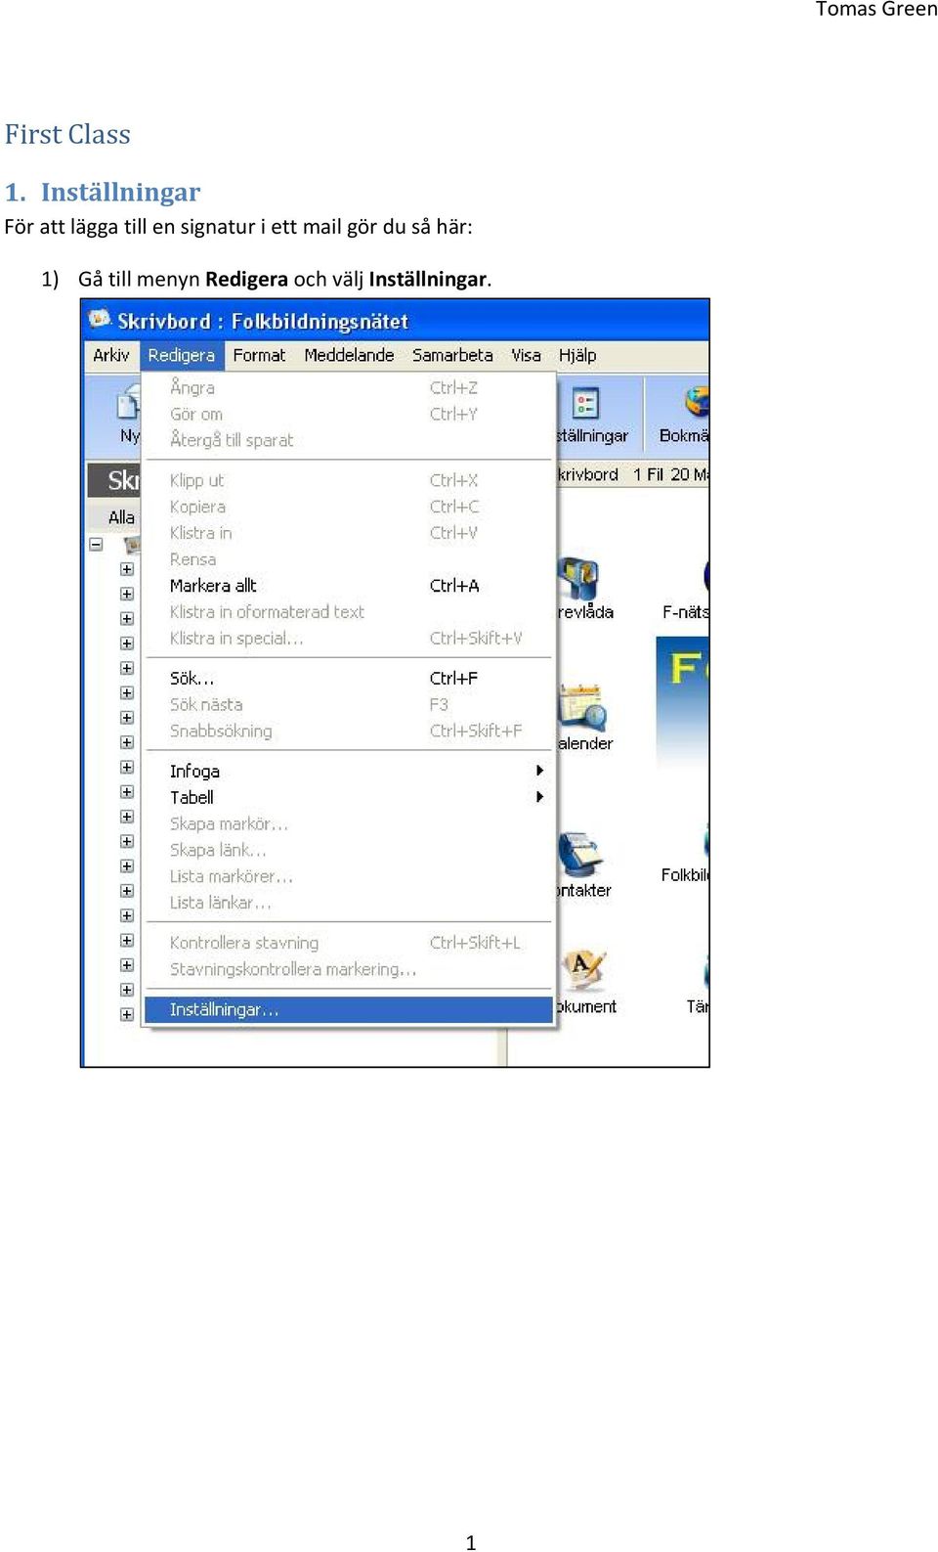Open the Meddelande menu
The image size is (938, 1552).
tap(349, 355)
